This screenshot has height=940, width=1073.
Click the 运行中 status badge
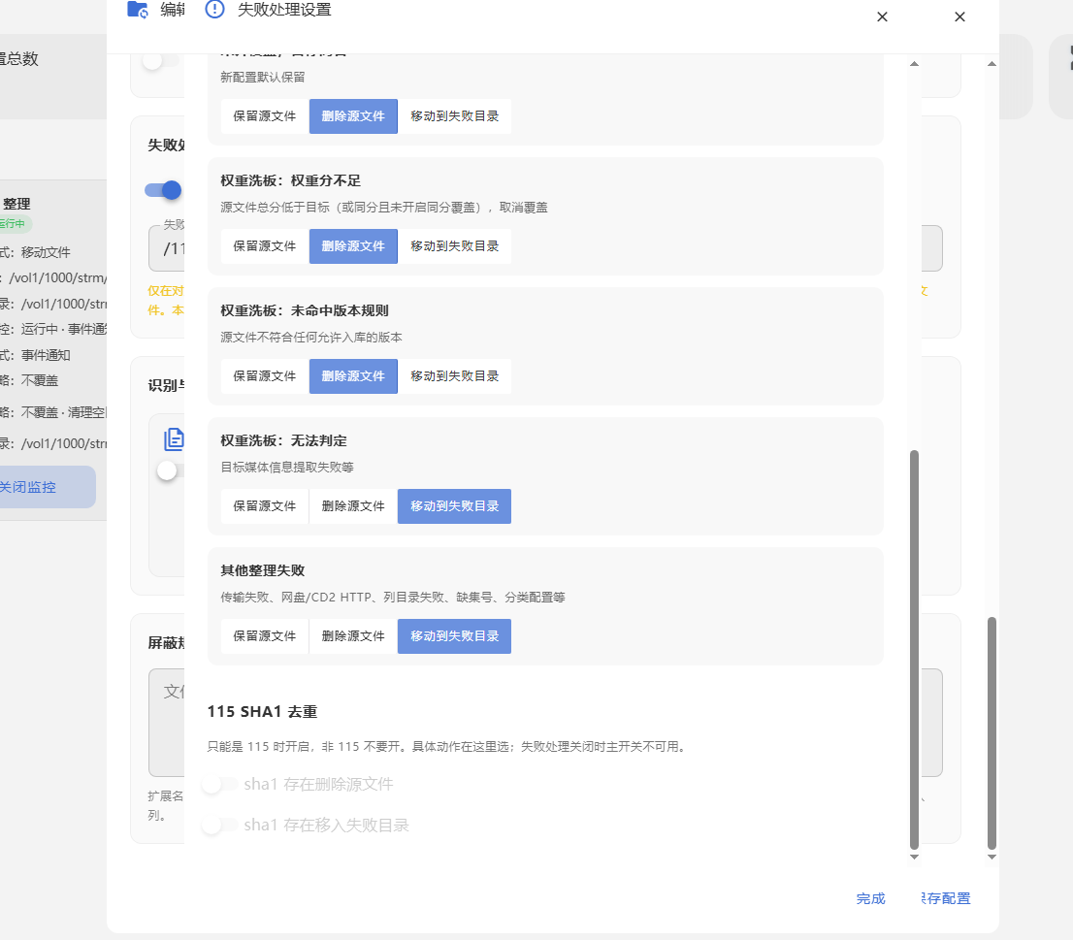(x=14, y=224)
